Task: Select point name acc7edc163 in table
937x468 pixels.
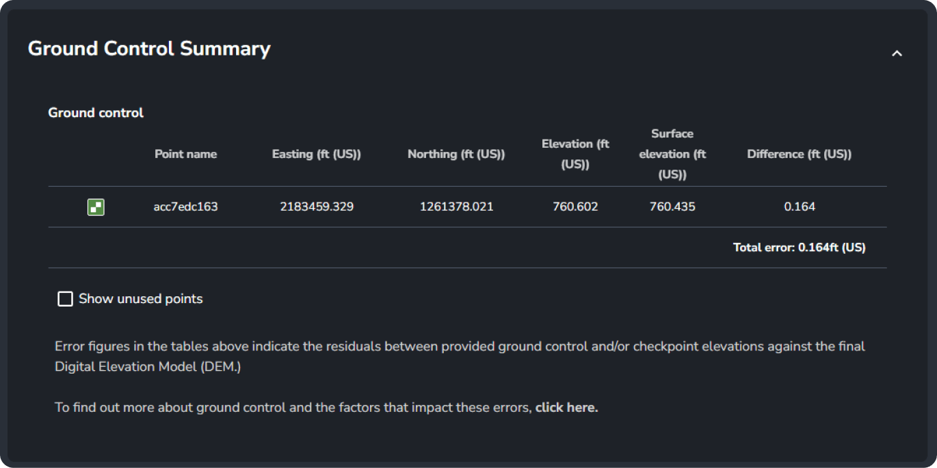Action: [x=185, y=207]
